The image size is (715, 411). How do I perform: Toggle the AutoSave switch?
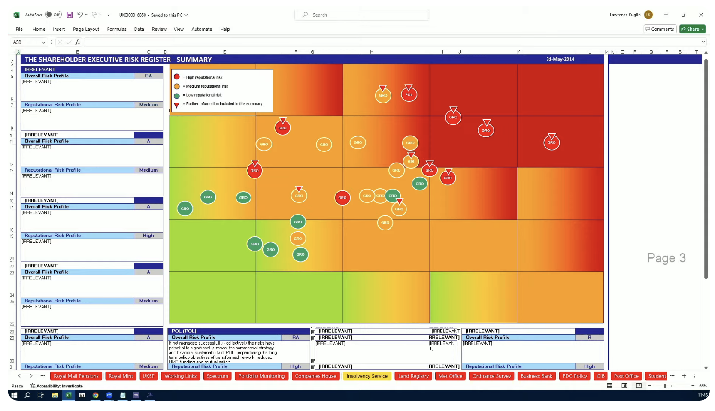(x=54, y=15)
